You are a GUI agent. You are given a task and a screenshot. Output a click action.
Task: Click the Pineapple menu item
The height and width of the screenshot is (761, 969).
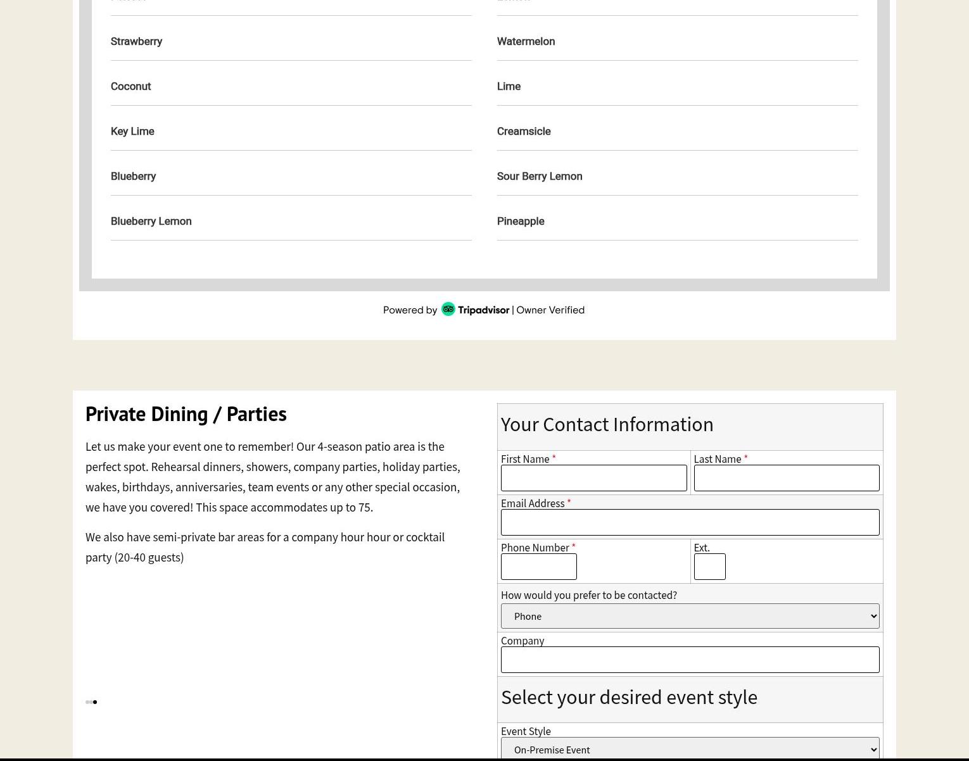click(x=521, y=221)
